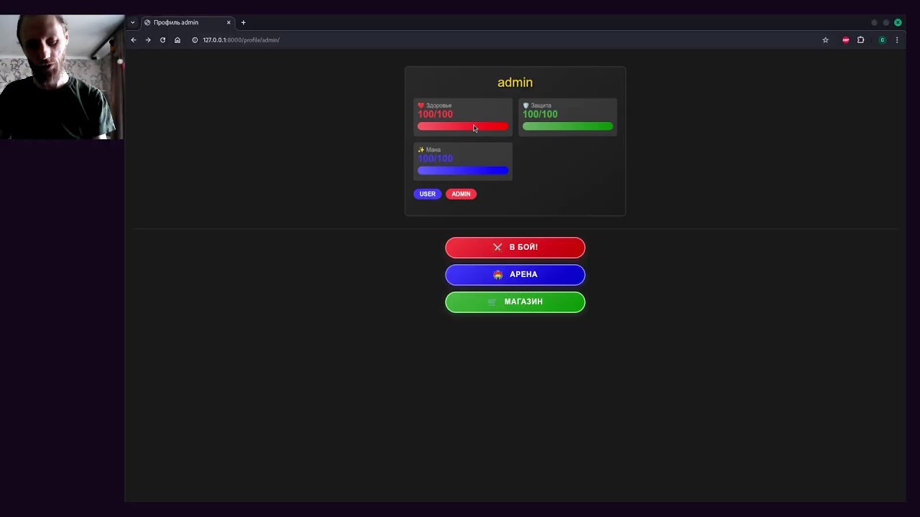Click the shield icon beside Защита
The height and width of the screenshot is (517, 920).
(526, 106)
